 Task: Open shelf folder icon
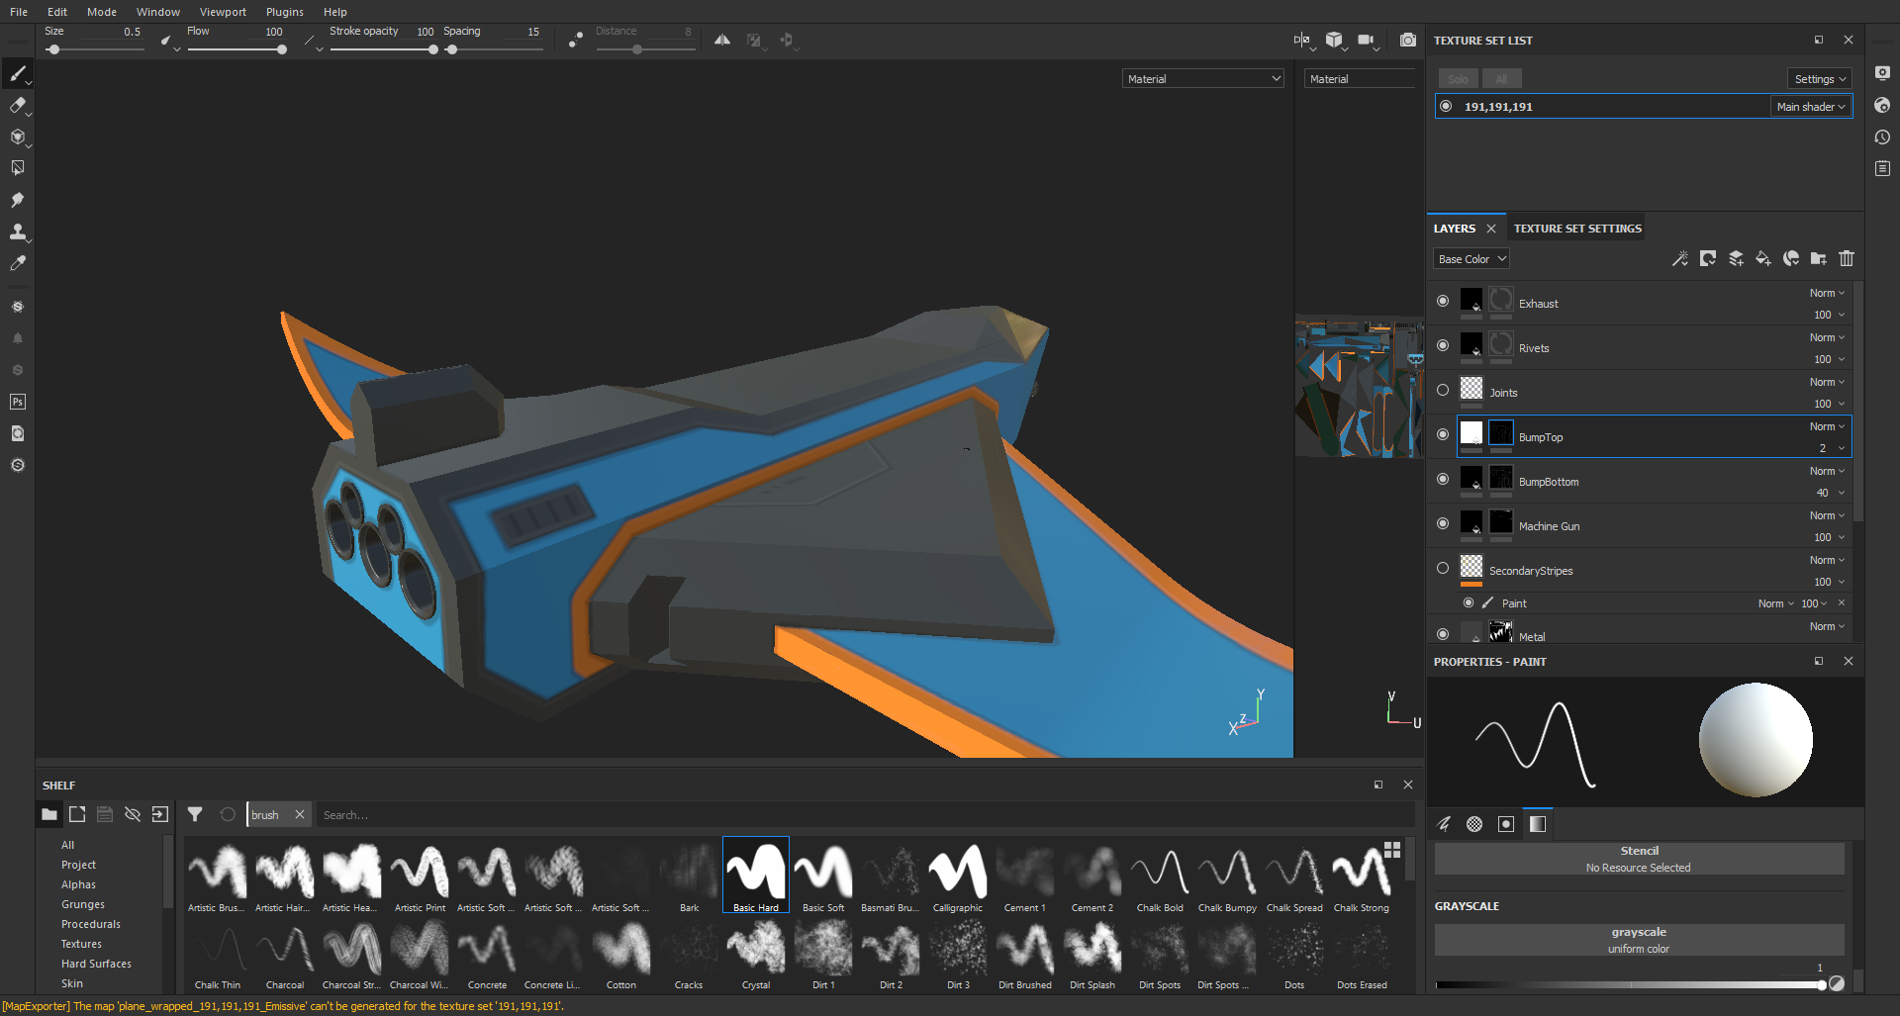coord(49,814)
